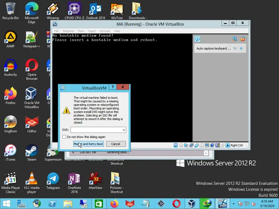Click the CPU virtualization (V chip) indicator

(x=217, y=145)
